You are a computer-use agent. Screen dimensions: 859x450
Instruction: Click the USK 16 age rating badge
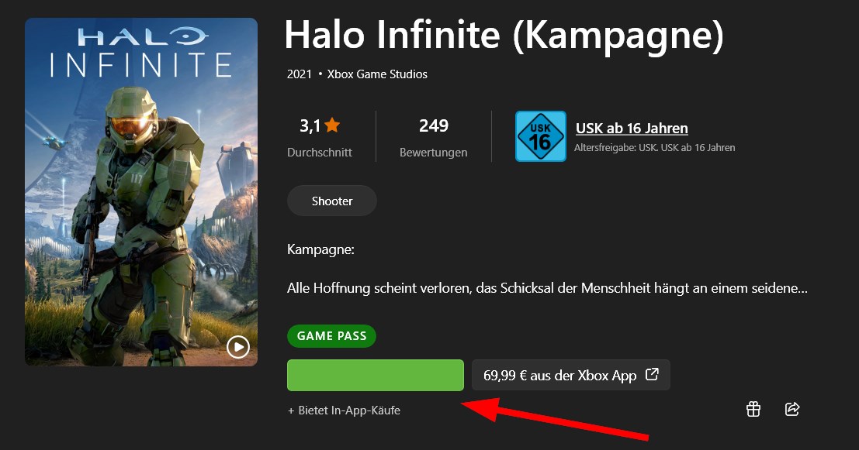tap(540, 136)
